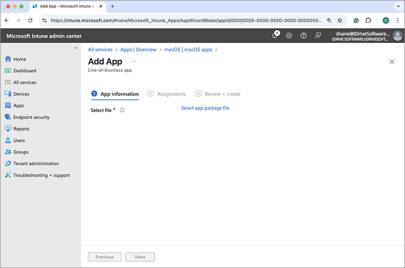
Task: Open the Settings gear icon
Action: point(289,36)
